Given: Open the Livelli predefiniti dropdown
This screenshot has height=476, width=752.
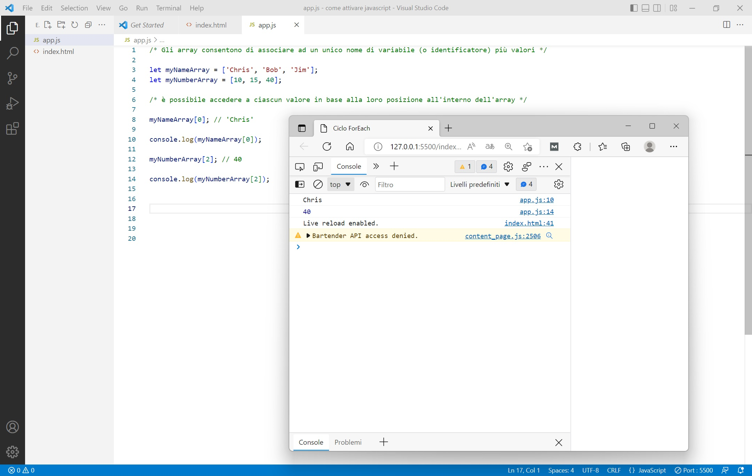Looking at the screenshot, I should click(480, 184).
